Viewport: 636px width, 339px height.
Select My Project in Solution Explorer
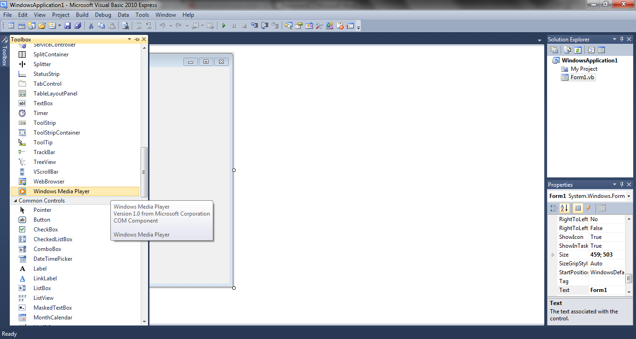pos(584,69)
